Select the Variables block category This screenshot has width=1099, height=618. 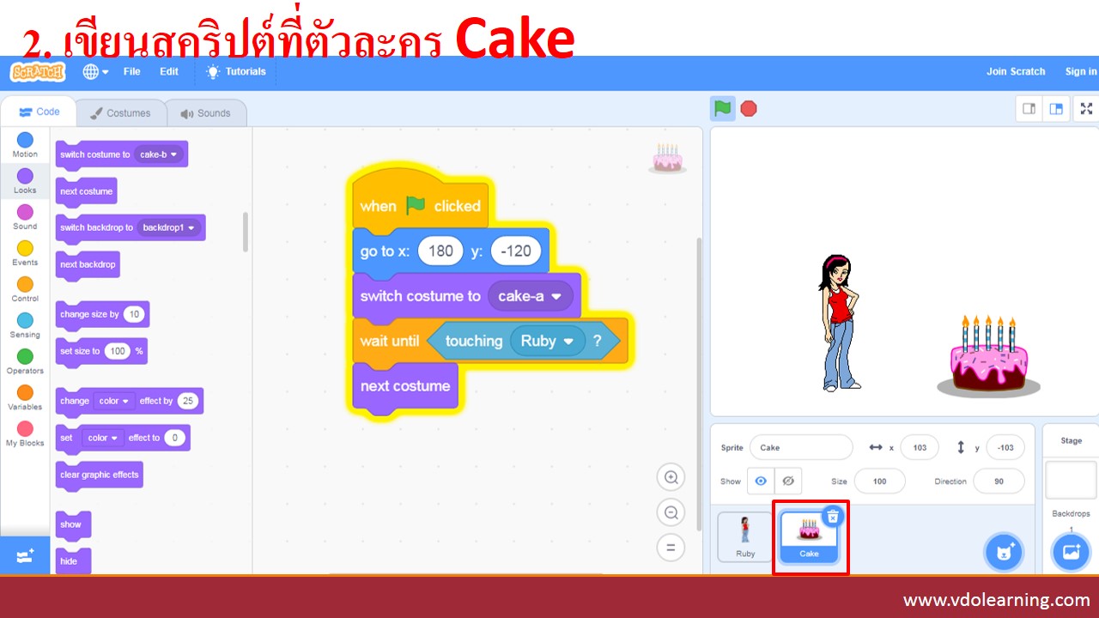(x=25, y=397)
